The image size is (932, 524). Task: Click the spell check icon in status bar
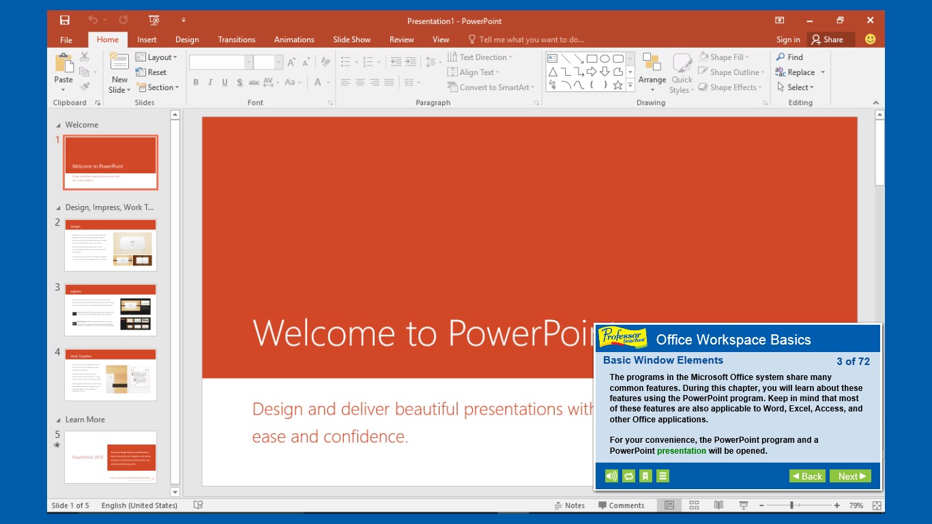(x=198, y=506)
